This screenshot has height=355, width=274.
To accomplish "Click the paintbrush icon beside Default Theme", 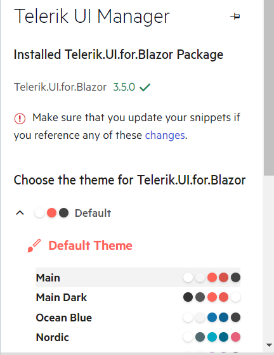I will 34,246.
